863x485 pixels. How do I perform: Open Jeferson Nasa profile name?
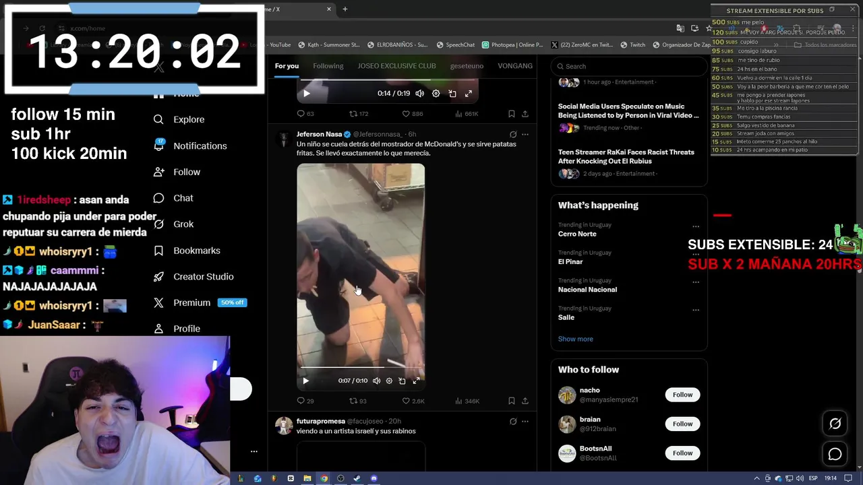[320, 134]
